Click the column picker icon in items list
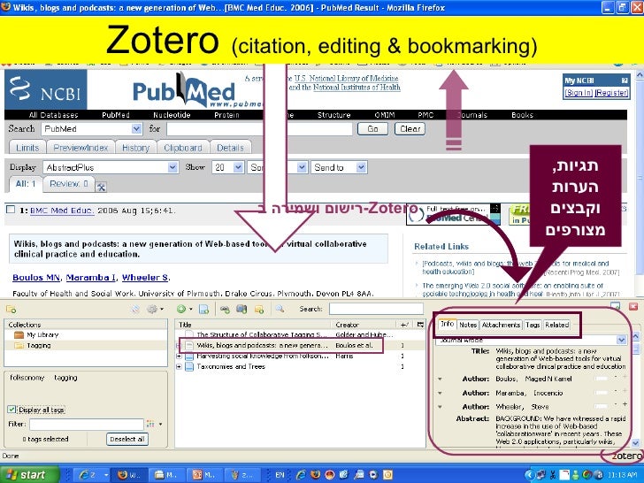 (420, 325)
